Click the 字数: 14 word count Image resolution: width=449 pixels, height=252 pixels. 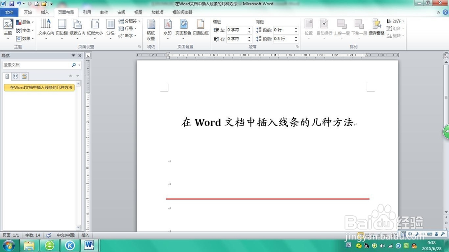pos(33,235)
